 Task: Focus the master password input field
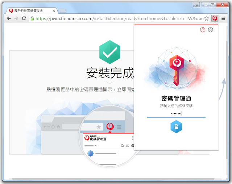(176, 114)
